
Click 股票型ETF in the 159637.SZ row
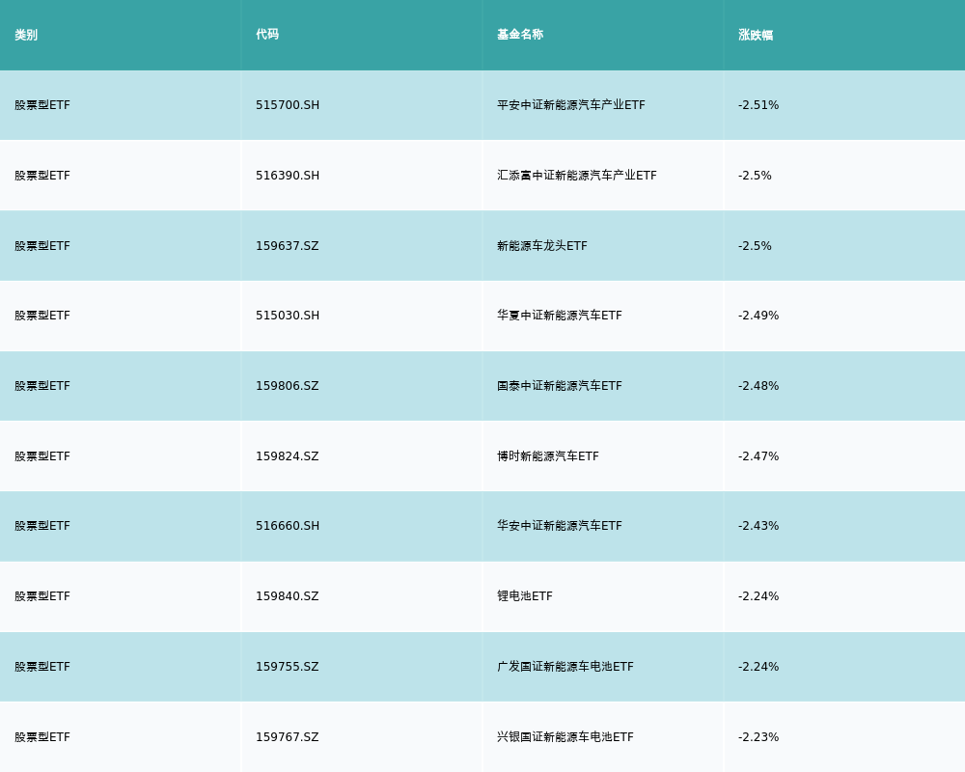click(42, 246)
